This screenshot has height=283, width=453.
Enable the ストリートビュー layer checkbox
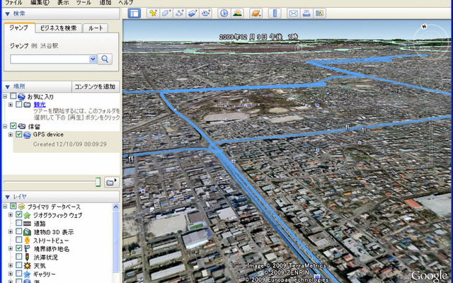[19, 240]
